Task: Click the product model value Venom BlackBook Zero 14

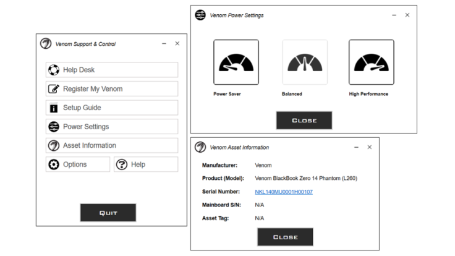Action: [306, 178]
